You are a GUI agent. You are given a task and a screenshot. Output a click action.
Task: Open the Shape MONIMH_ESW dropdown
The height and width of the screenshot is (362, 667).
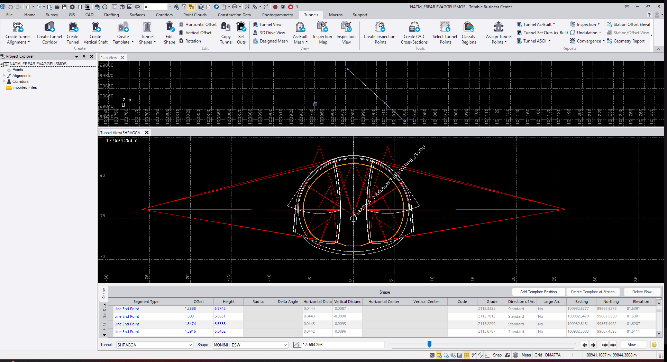pyautogui.click(x=285, y=345)
